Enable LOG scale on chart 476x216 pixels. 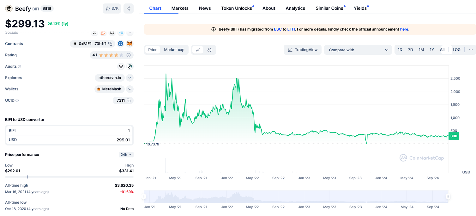[456, 50]
